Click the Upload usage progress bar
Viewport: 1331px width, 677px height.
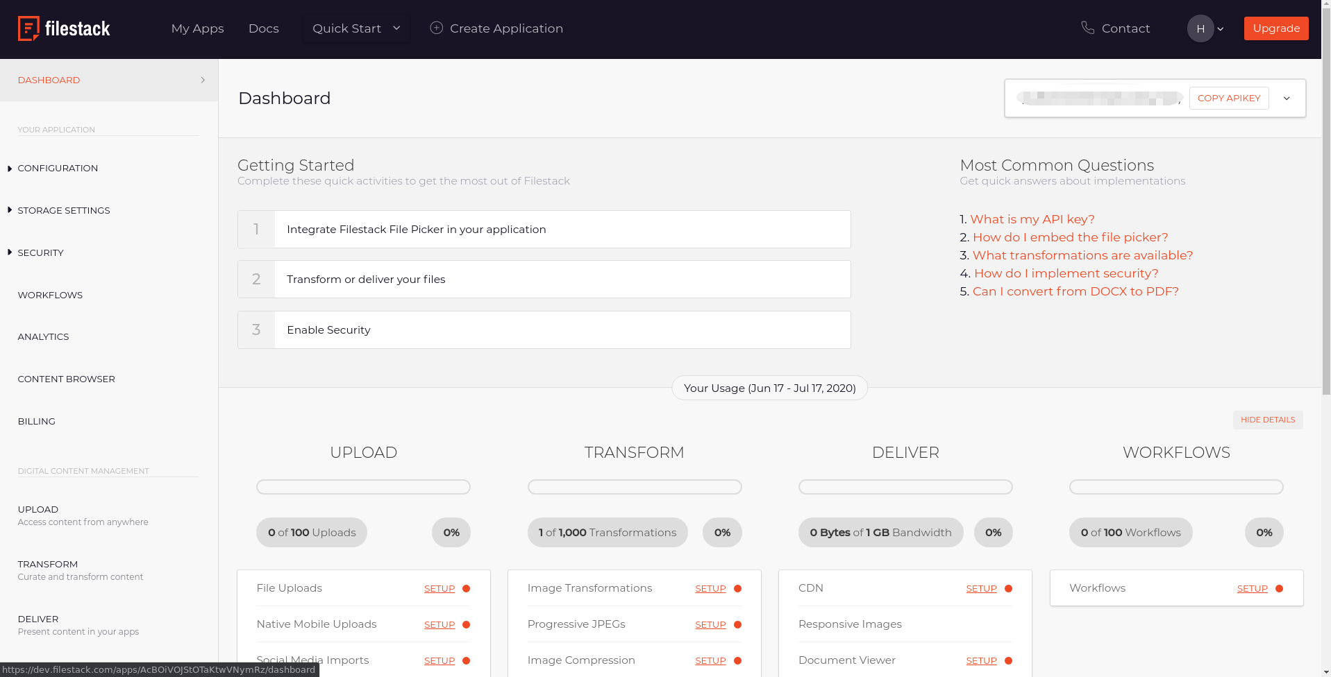(363, 487)
